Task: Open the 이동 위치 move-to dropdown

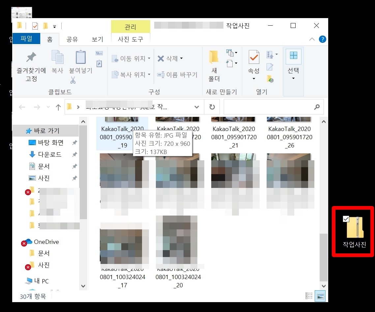Action: pyautogui.click(x=131, y=59)
